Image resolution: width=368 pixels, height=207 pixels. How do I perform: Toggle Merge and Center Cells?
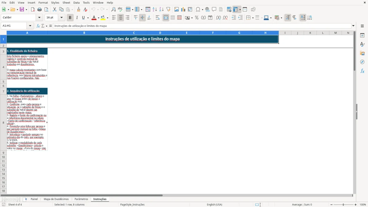(166, 18)
